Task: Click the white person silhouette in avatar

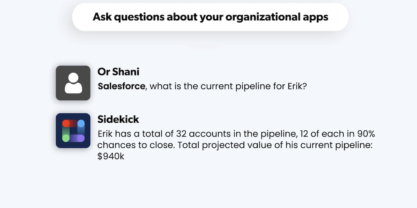Action: tap(73, 83)
